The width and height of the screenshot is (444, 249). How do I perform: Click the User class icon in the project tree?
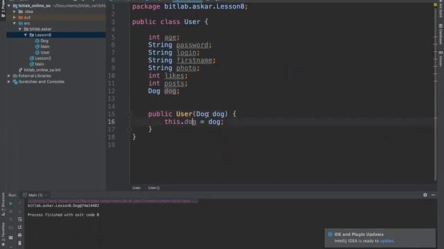click(x=37, y=53)
